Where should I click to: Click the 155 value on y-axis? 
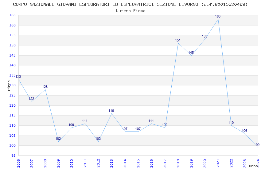tap(12, 35)
